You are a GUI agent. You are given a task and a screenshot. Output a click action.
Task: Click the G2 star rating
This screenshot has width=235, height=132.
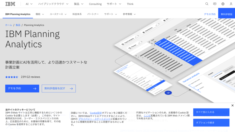coord(12,77)
